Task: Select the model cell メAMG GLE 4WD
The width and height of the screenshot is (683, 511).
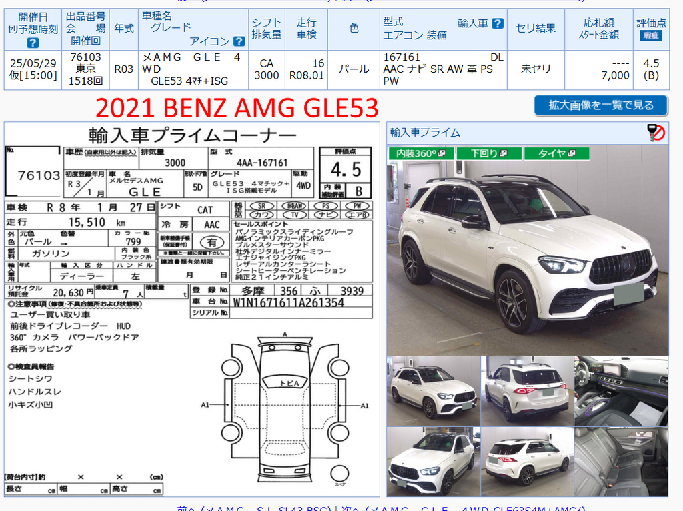Action: click(x=193, y=70)
